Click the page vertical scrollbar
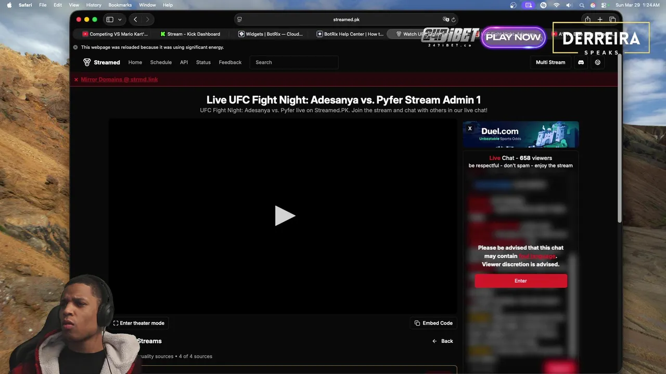666x374 pixels. pyautogui.click(x=619, y=138)
